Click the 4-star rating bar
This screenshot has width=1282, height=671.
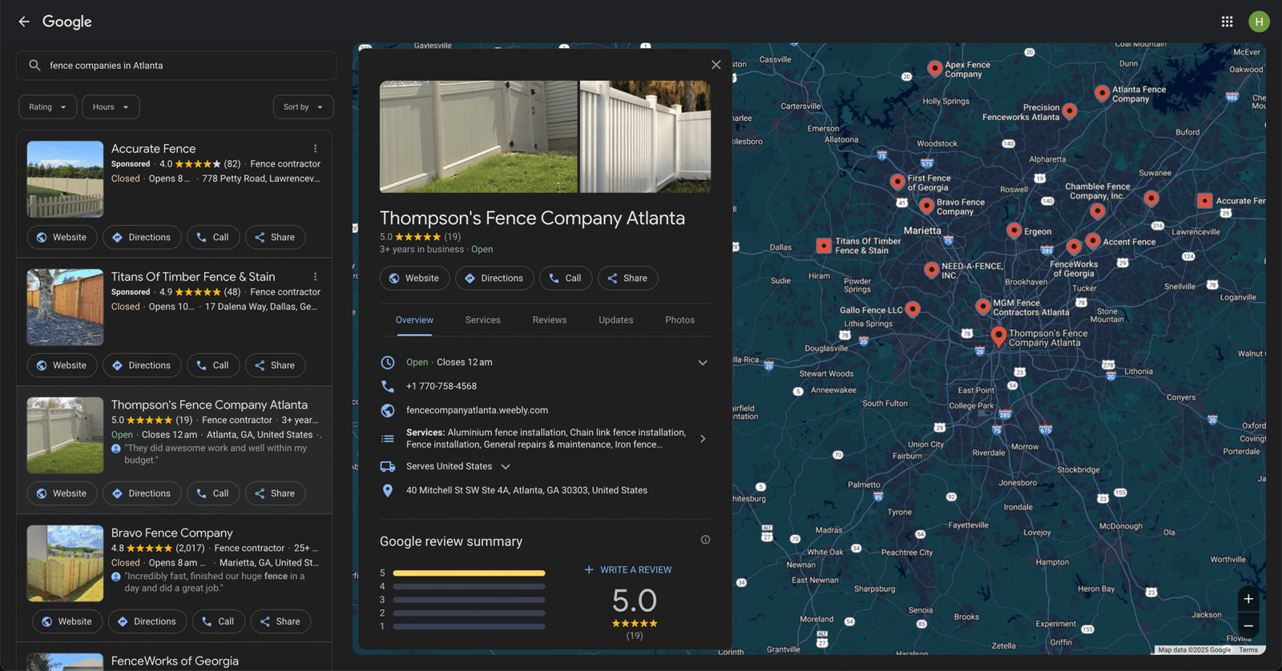[469, 587]
